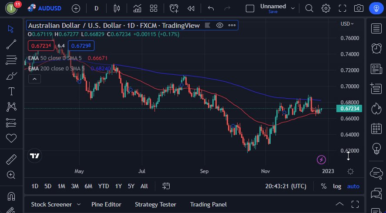This screenshot has height=213, width=386.
Task: Select the Trend Line drawing tool
Action: (x=11, y=44)
